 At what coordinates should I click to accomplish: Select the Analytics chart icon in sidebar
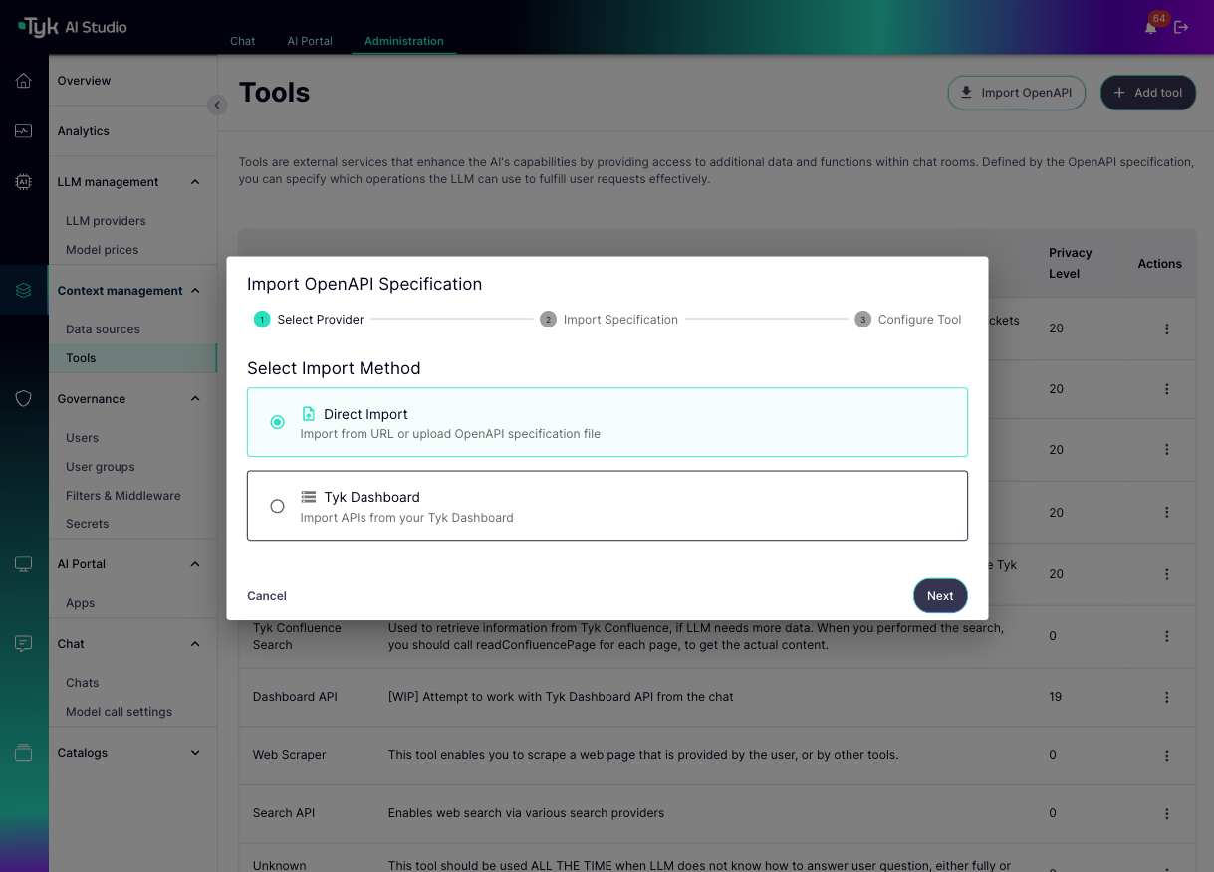pyautogui.click(x=23, y=130)
